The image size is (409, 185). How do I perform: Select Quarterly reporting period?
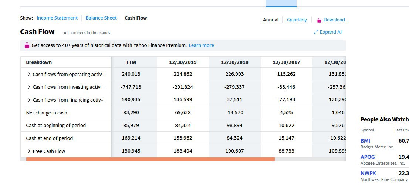click(x=297, y=20)
